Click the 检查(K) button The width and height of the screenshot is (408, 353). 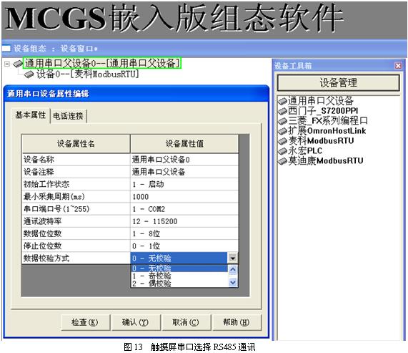pos(85,322)
